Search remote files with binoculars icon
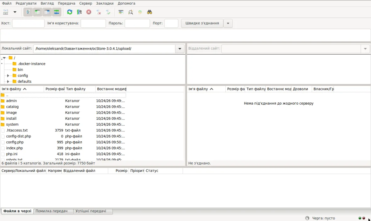The width and height of the screenshot is (371, 221). coord(150,12)
